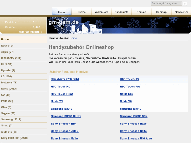Go to the Warenkorb tab
This screenshot has height=143, width=191.
pyautogui.click(x=101, y=12)
